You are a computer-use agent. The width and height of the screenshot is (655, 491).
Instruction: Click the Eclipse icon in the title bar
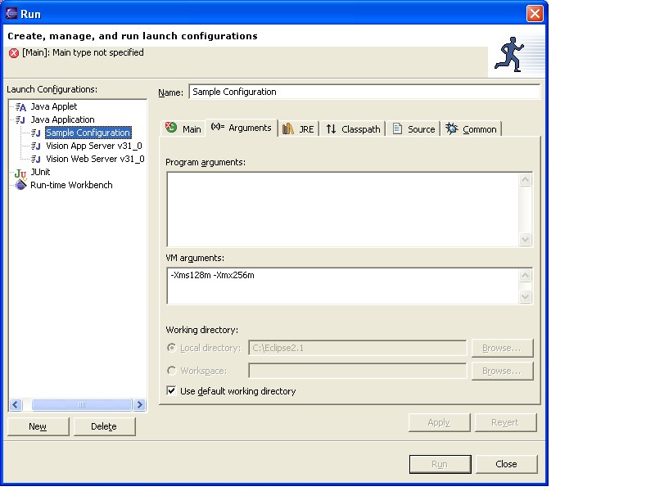click(11, 13)
